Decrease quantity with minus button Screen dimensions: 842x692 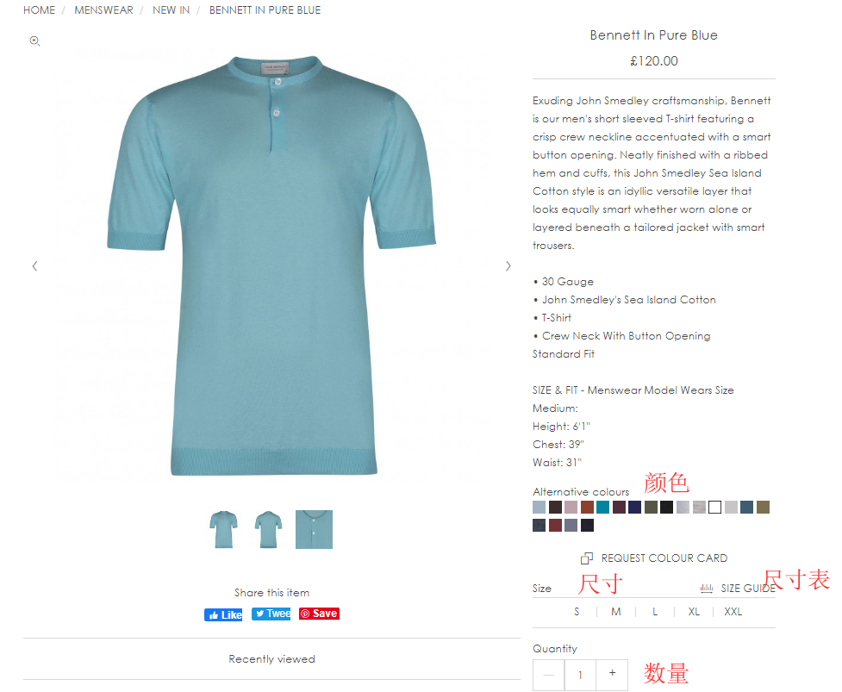pyautogui.click(x=549, y=675)
